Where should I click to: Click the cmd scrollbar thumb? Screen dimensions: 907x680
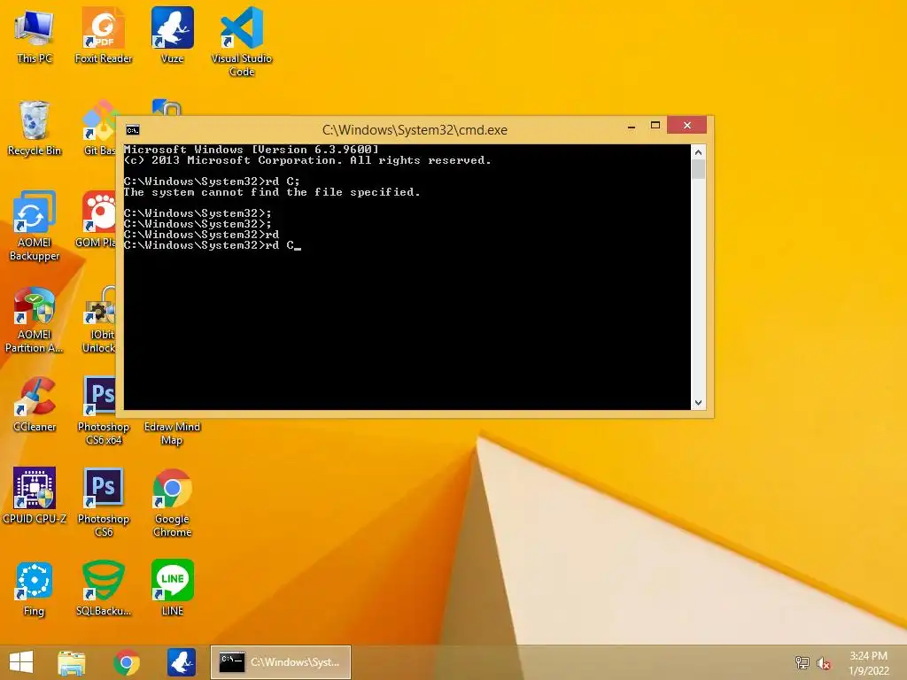698,169
